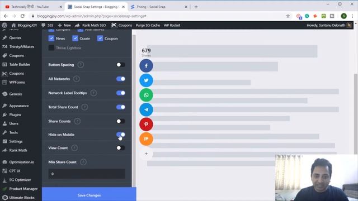Open Coupons item in admin bar
The width and height of the screenshot is (358, 201).
pyautogui.click(x=121, y=25)
